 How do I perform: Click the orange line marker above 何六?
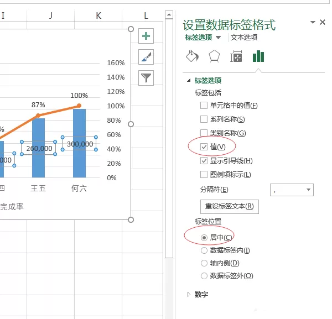79,106
